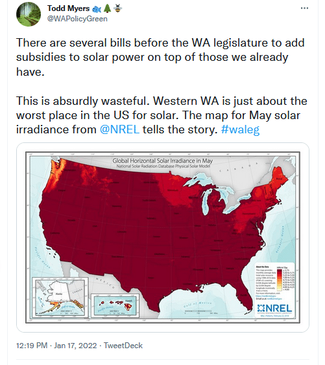325x365 pixels.
Task: Click the evergreen tree emoji in the name
Action: point(107,8)
